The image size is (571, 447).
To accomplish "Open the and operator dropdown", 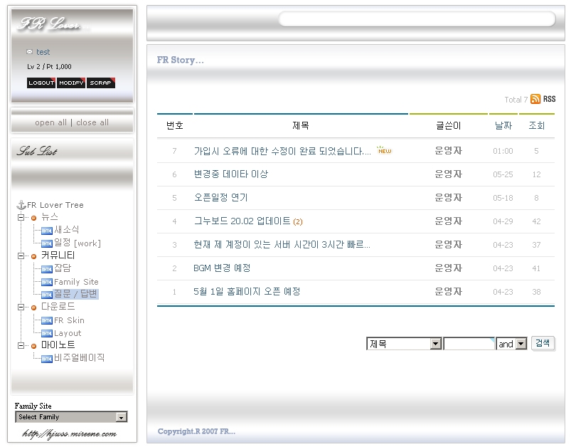I will pyautogui.click(x=511, y=344).
